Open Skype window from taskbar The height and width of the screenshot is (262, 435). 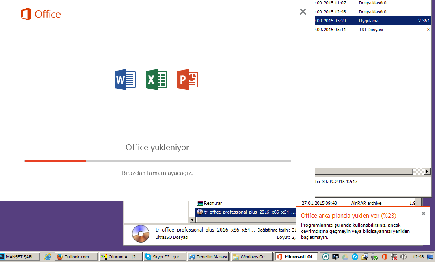pyautogui.click(x=165, y=257)
